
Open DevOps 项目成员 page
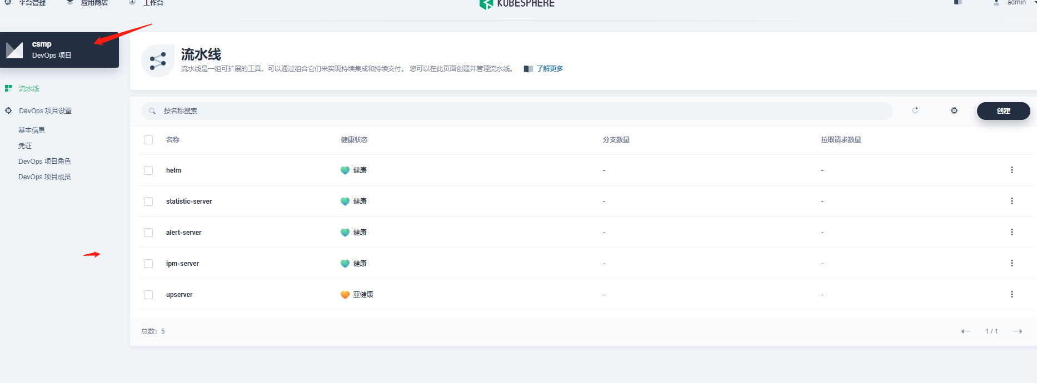(x=44, y=177)
